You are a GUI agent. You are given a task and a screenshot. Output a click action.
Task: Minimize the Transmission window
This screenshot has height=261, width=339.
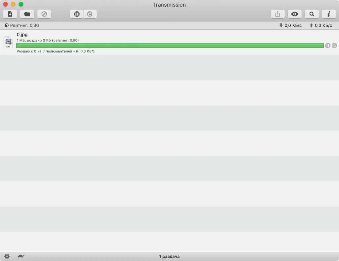click(13, 4)
